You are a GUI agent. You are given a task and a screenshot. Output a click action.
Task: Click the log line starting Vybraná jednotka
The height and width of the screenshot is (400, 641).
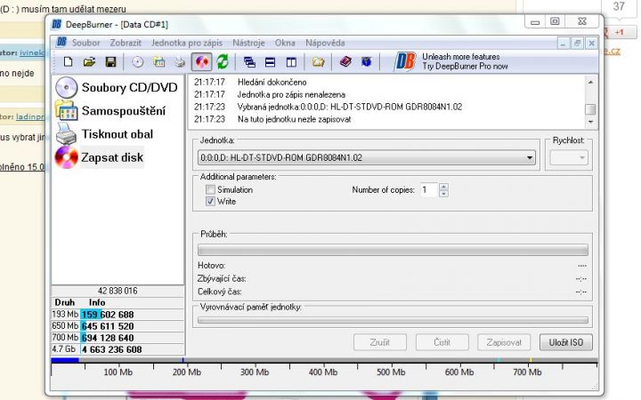[x=350, y=107]
